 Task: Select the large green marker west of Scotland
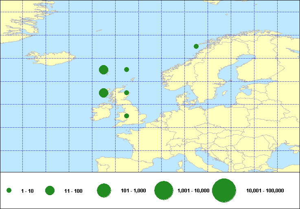pos(103,93)
